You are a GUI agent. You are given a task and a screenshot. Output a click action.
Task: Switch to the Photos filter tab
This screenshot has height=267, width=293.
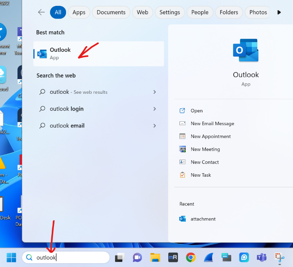[x=258, y=12]
